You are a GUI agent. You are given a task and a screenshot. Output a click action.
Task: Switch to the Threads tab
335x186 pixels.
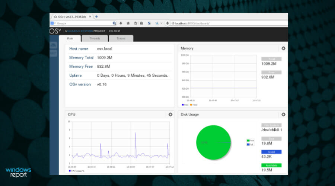tap(95, 38)
